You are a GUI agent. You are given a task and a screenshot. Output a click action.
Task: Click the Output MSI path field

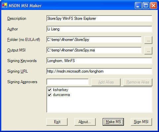coord(94,50)
